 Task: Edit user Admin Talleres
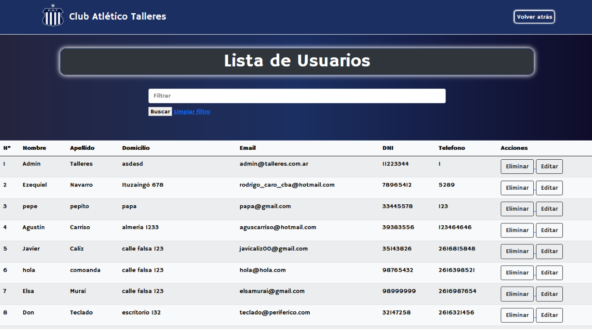coord(549,167)
